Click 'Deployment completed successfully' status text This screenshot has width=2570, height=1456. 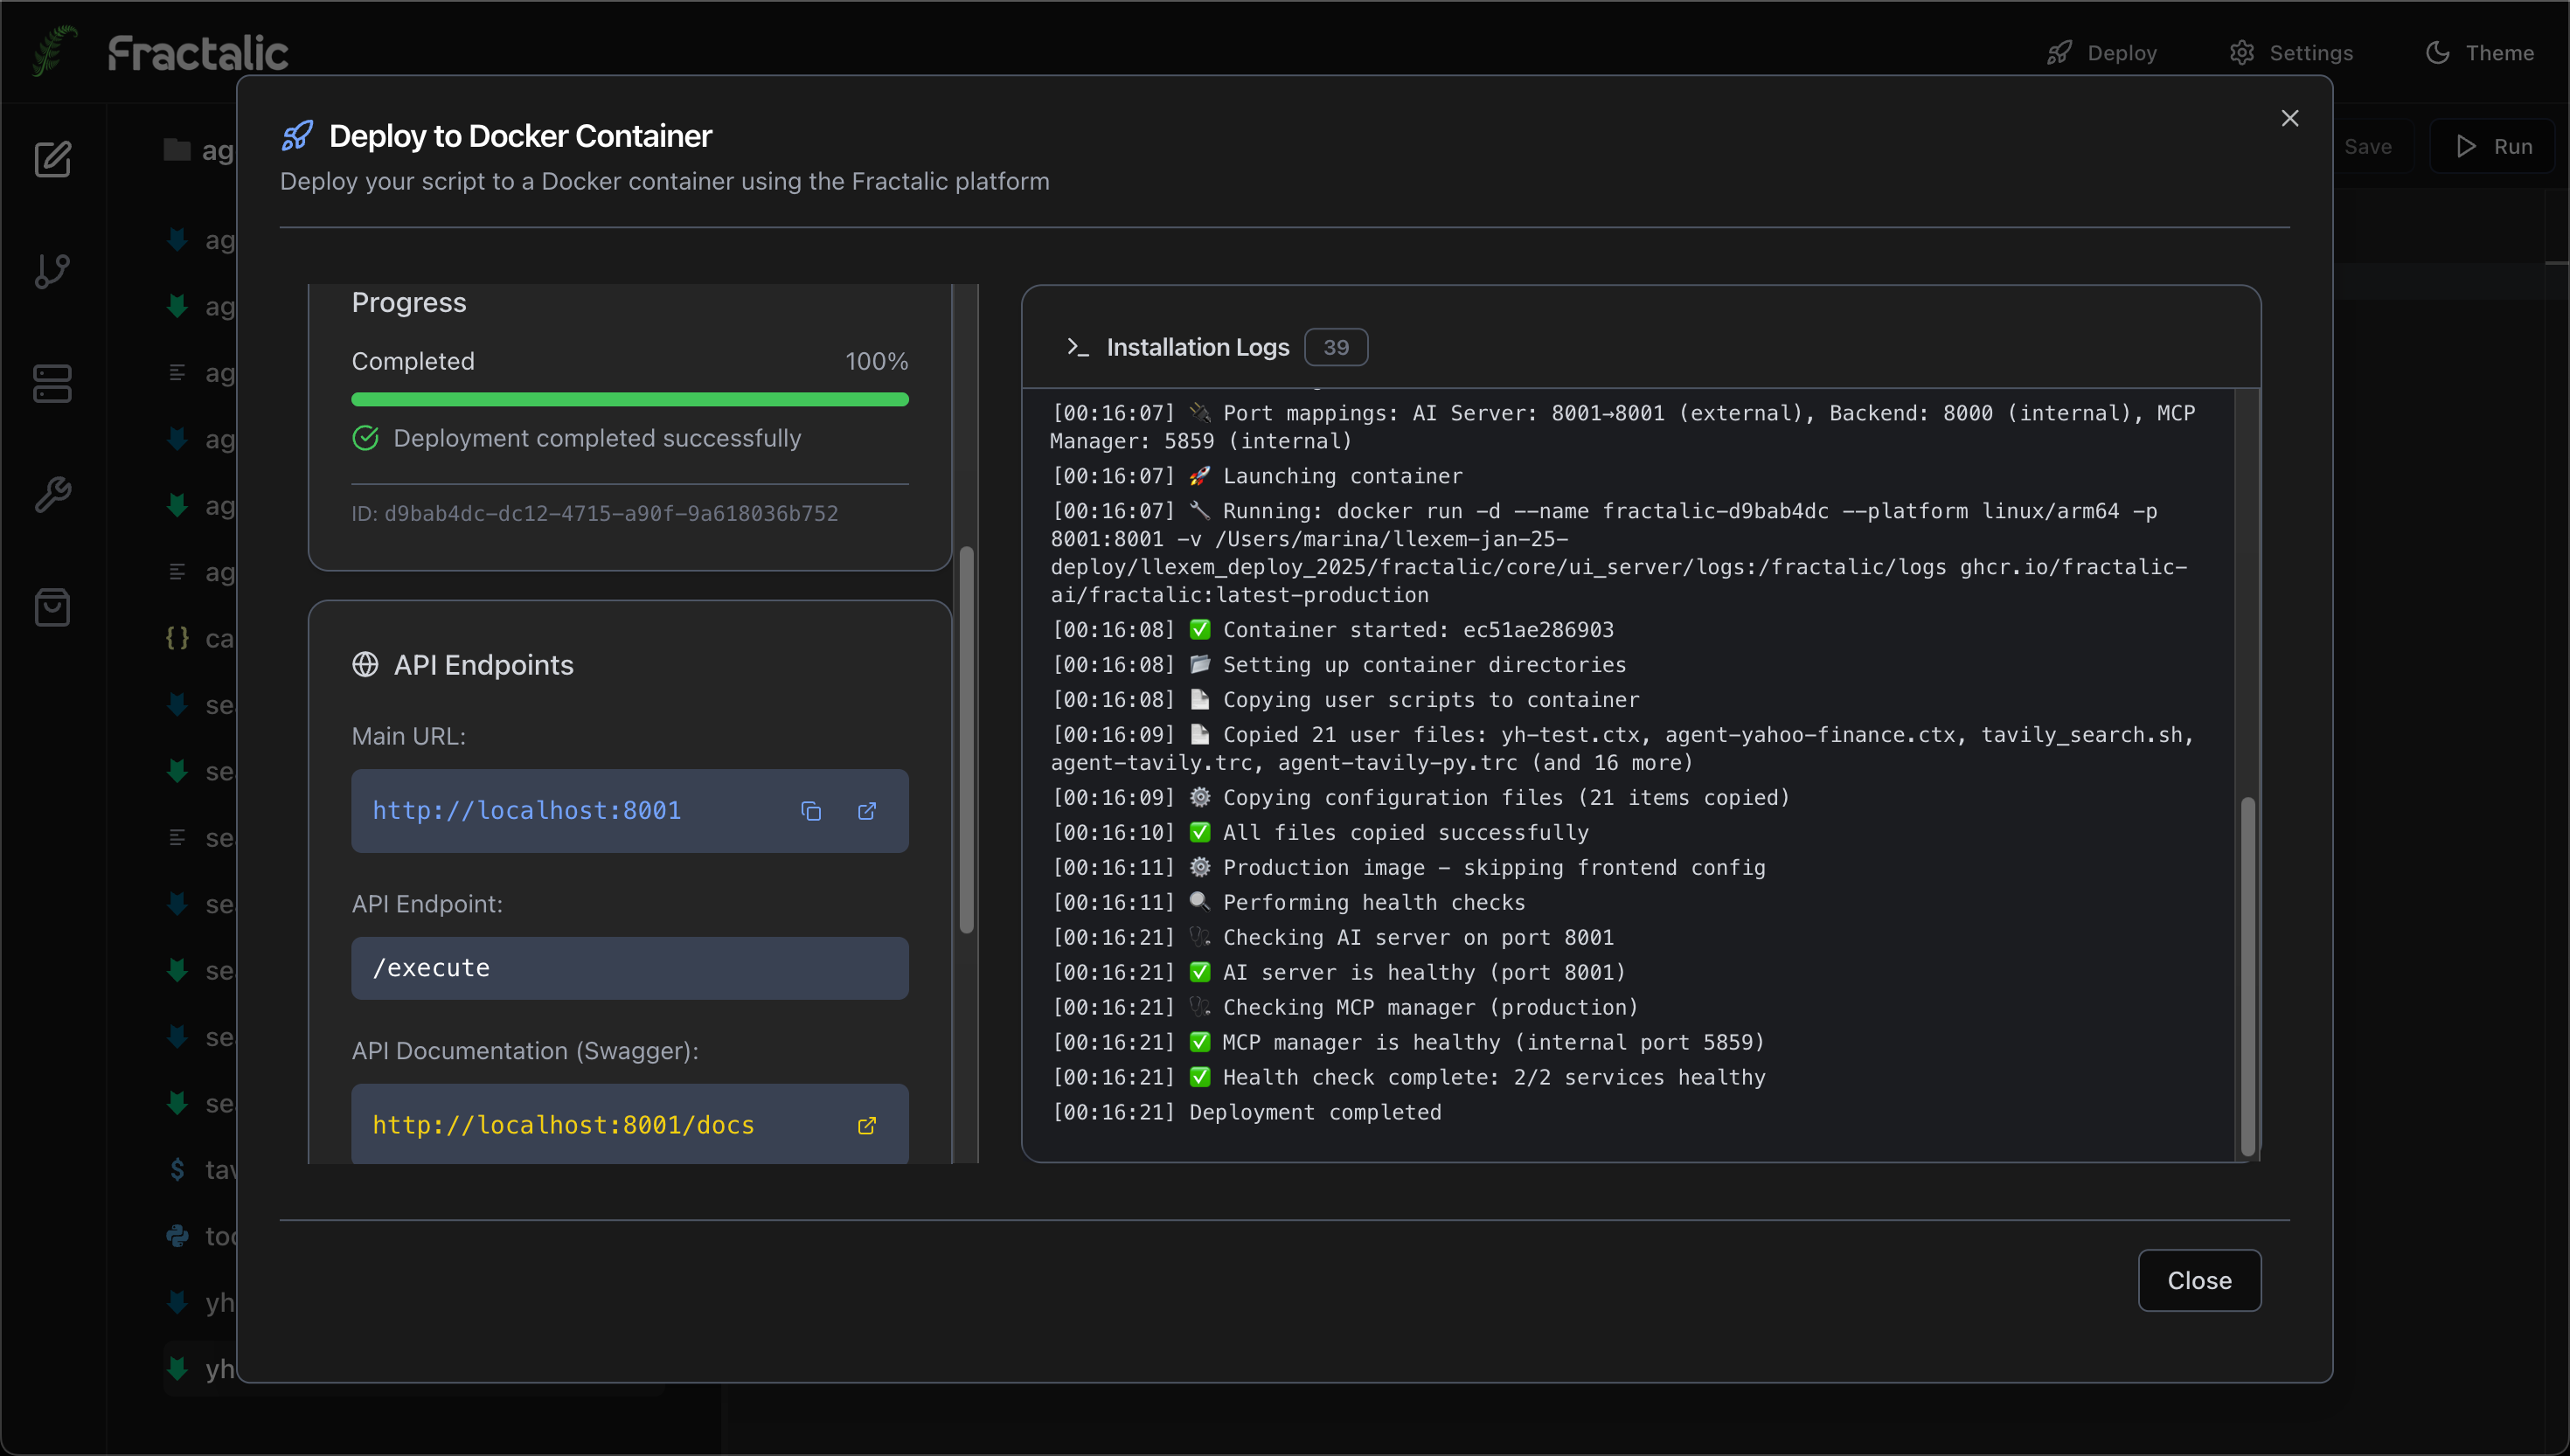point(597,438)
